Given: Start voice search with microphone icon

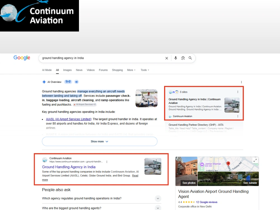Looking at the screenshot, I should tap(176, 58).
